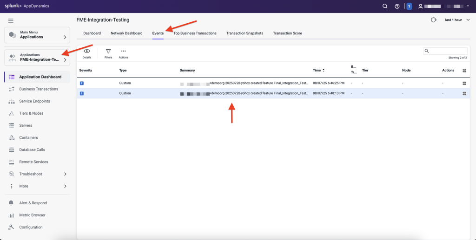Show event Details with eye icon
Screen dimensions: 476x240
point(87,53)
